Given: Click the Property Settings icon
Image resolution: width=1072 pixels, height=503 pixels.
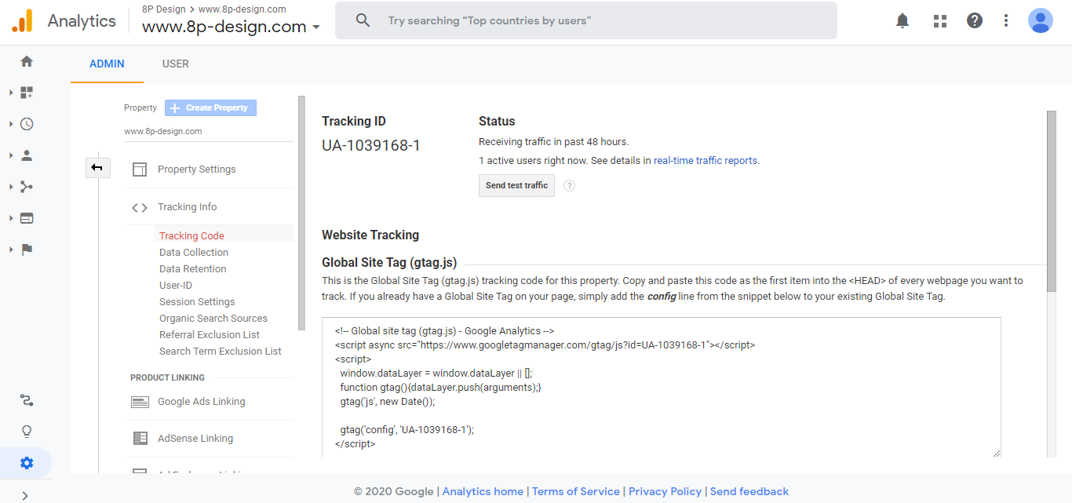Looking at the screenshot, I should (140, 169).
